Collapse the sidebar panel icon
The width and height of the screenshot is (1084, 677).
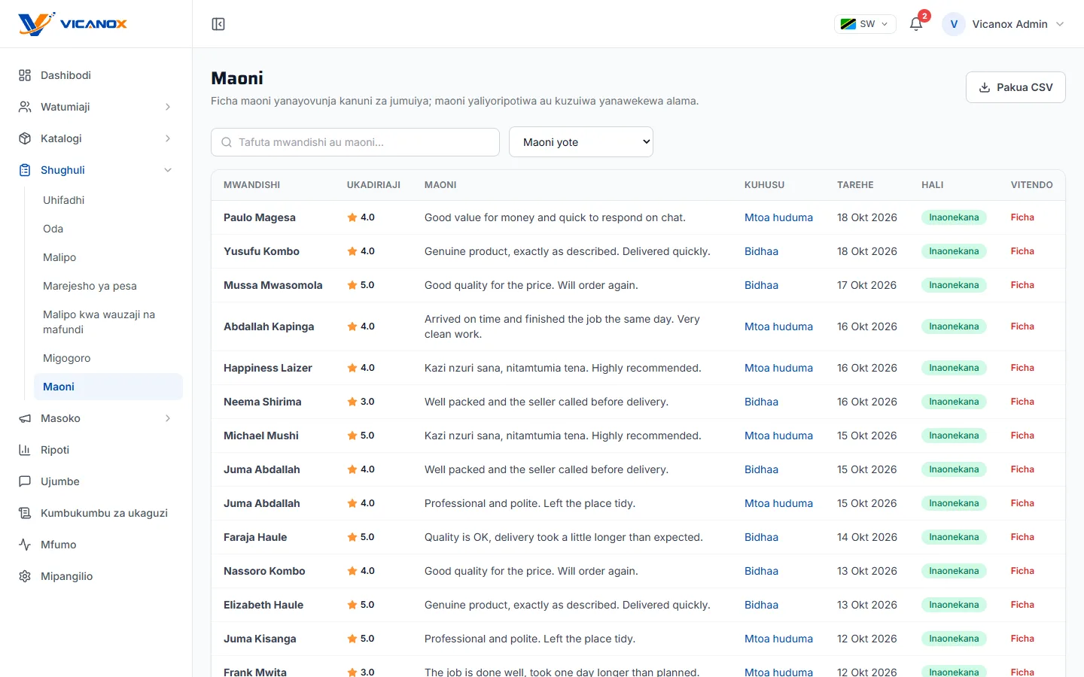click(218, 24)
